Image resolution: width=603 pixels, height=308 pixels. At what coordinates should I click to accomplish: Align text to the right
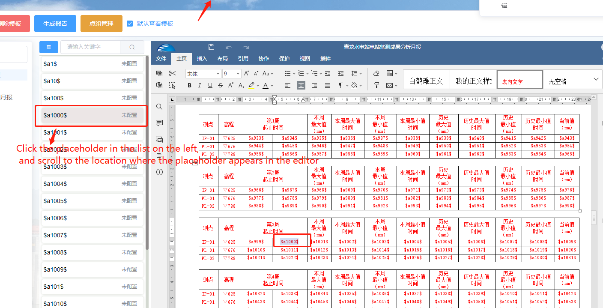314,85
